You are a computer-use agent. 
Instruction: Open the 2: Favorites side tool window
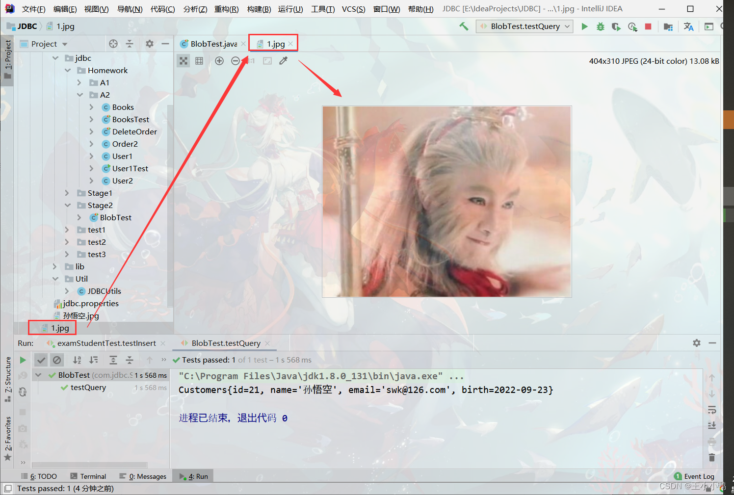(7, 439)
